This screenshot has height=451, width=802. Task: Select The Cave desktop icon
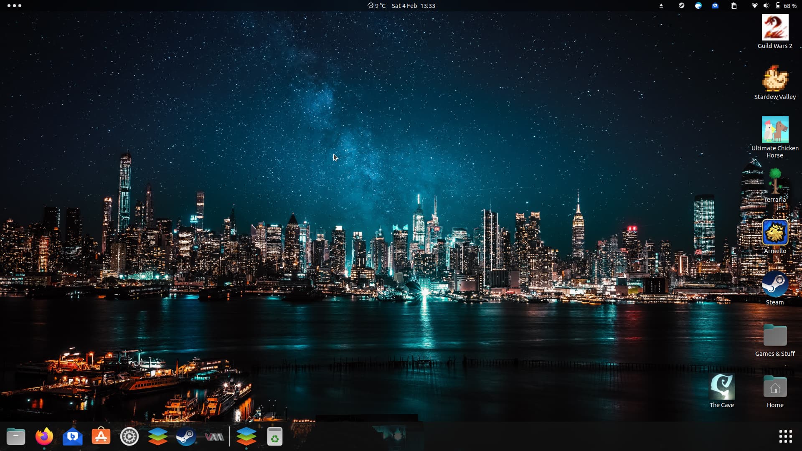pos(722,391)
